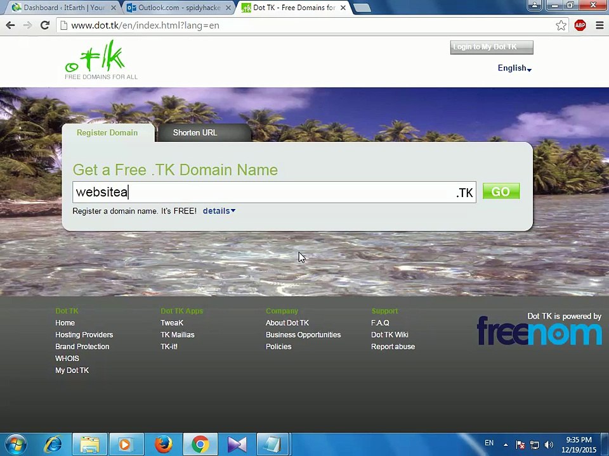Open the TK-it! link
The height and width of the screenshot is (456, 609).
point(169,346)
